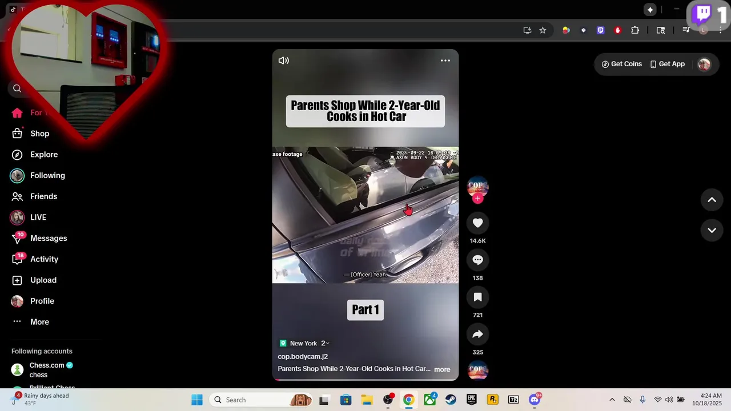This screenshot has width=731, height=411.
Task: Open Rockstar Games launcher from the taskbar
Action: click(492, 400)
